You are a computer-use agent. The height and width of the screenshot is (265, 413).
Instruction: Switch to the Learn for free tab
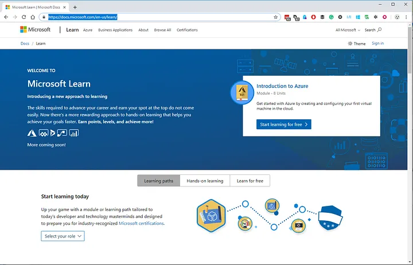(x=250, y=181)
